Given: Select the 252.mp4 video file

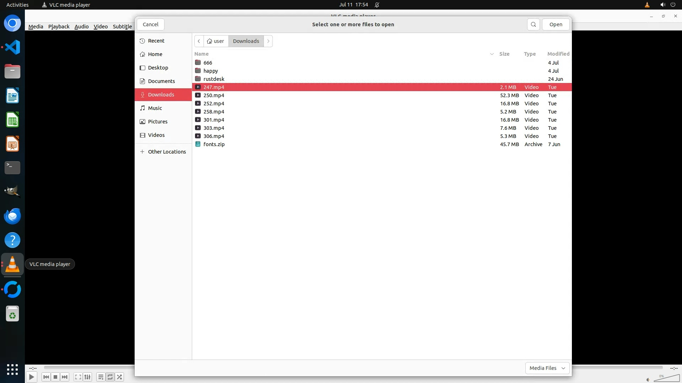Looking at the screenshot, I should point(214,104).
